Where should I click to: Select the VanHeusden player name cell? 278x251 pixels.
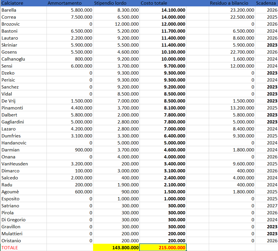pos(15,164)
